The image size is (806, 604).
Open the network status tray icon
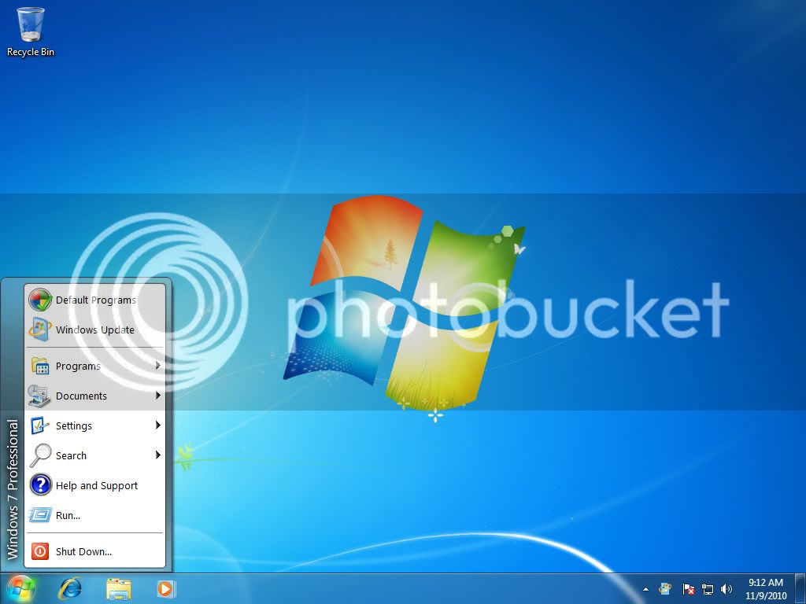[x=707, y=588]
